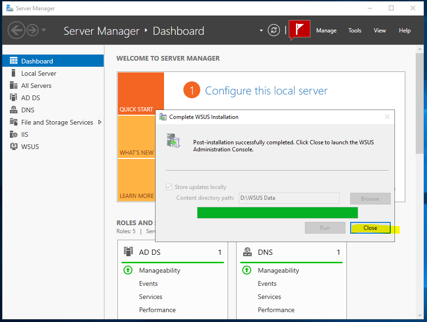Open AD DS in the sidebar

pyautogui.click(x=53, y=98)
